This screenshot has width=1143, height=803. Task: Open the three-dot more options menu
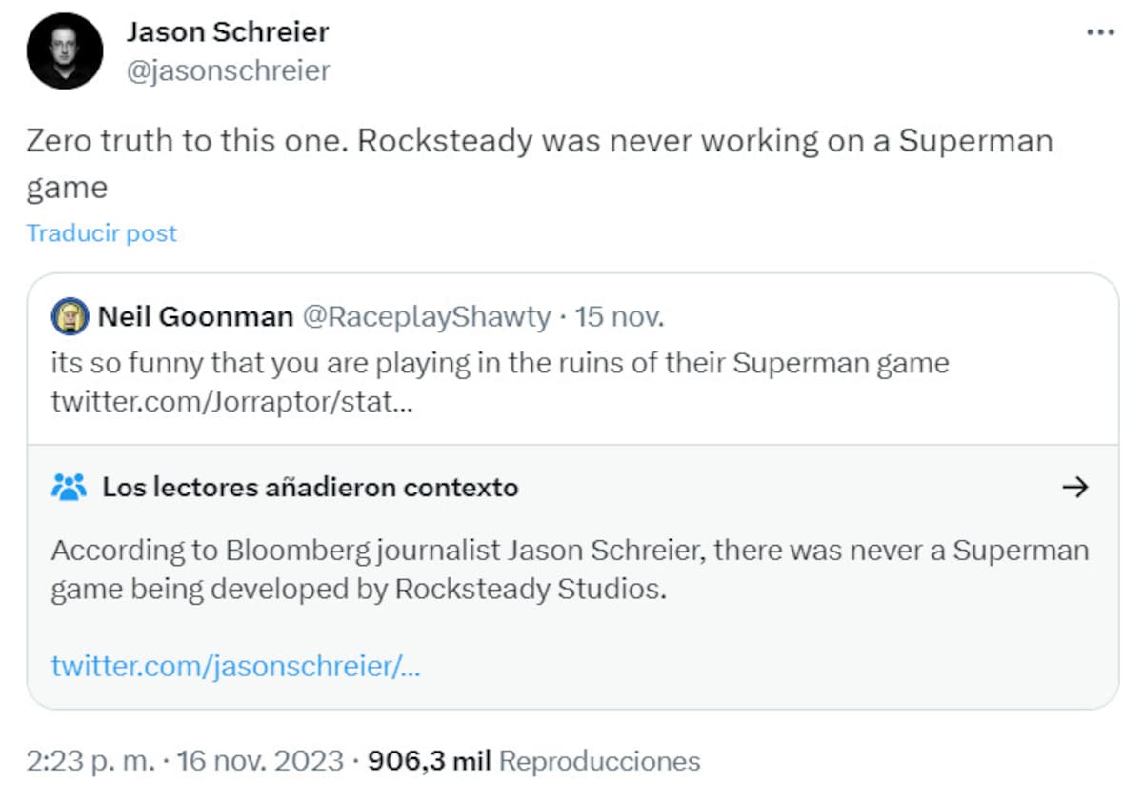(x=1100, y=32)
